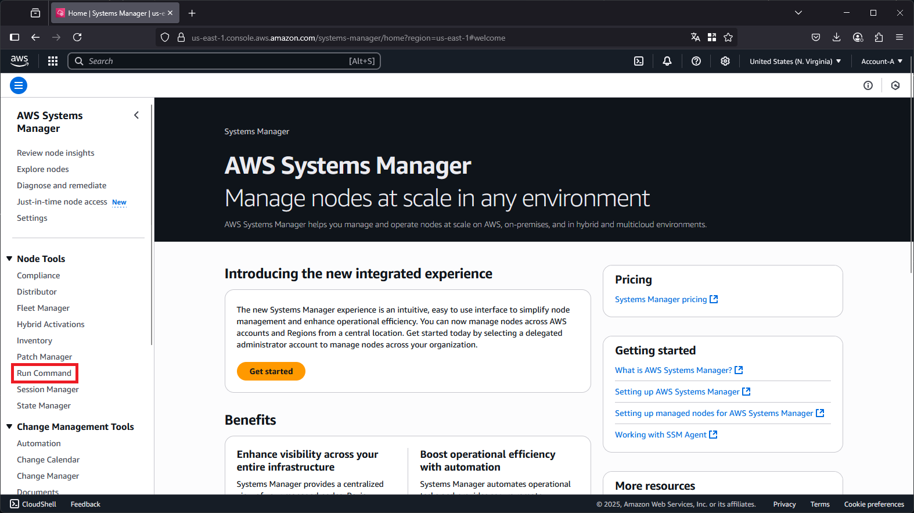The height and width of the screenshot is (513, 914).
Task: Open CloudShell in the footer
Action: [x=33, y=504]
